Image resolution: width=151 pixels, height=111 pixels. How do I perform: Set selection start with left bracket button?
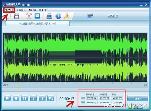click(33, 98)
